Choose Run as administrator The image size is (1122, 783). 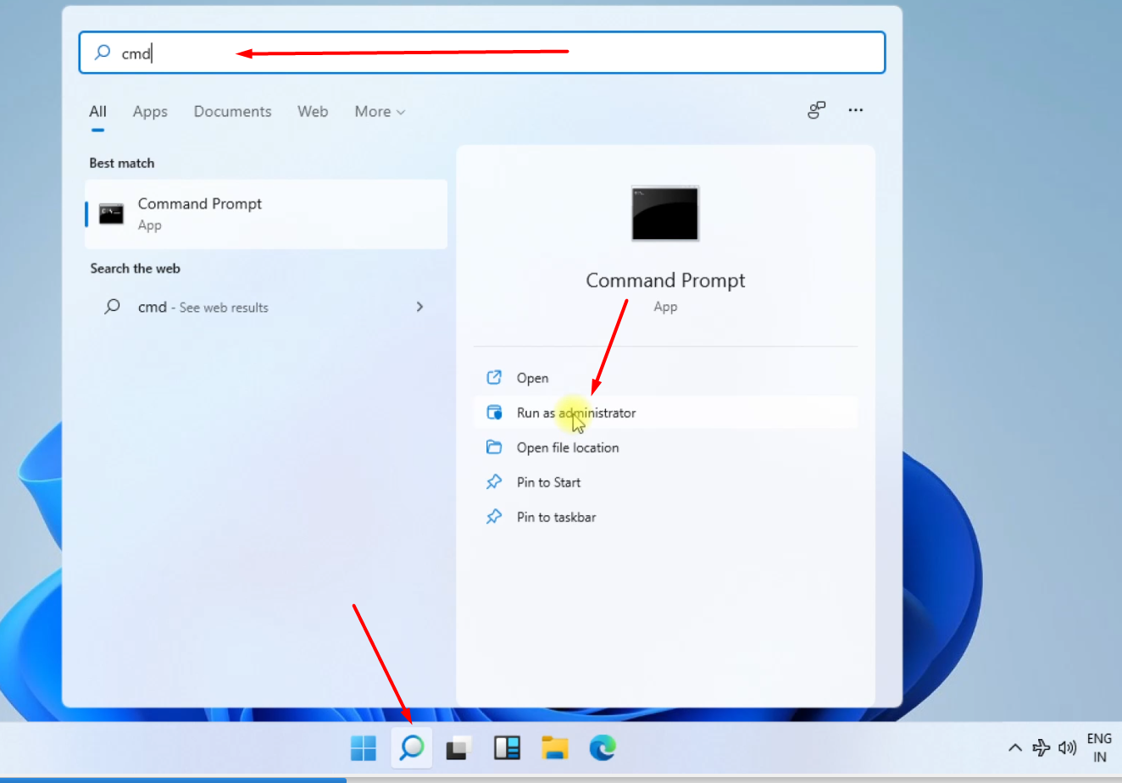[665, 413]
